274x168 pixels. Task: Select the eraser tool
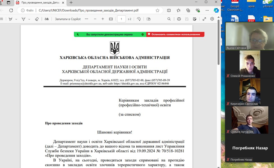click(x=37, y=19)
